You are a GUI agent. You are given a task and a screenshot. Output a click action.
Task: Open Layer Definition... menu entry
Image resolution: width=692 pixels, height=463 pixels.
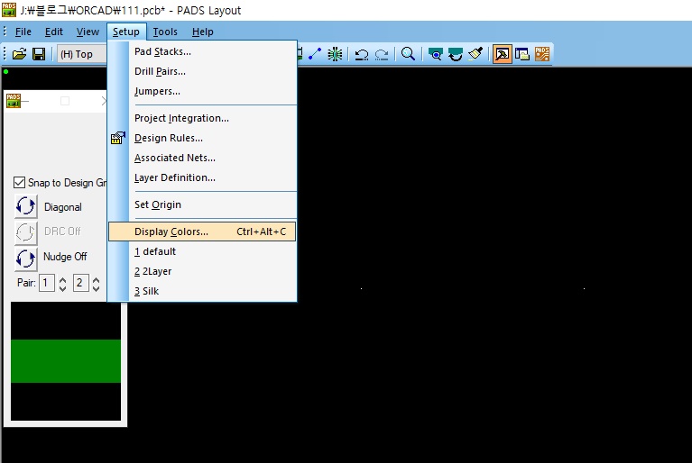point(202,177)
